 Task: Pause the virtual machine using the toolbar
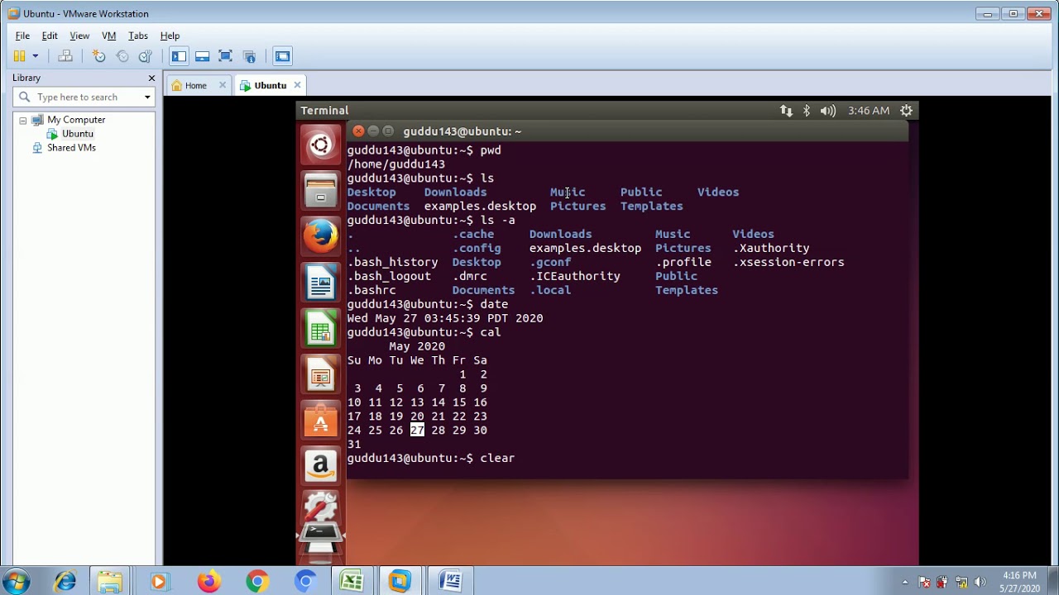click(19, 56)
